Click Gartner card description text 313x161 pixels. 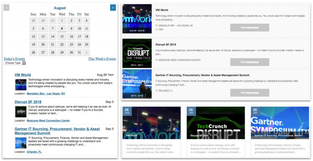coord(280,148)
